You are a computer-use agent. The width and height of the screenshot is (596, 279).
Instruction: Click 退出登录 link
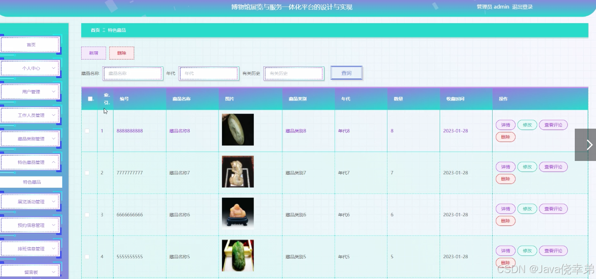[522, 7]
